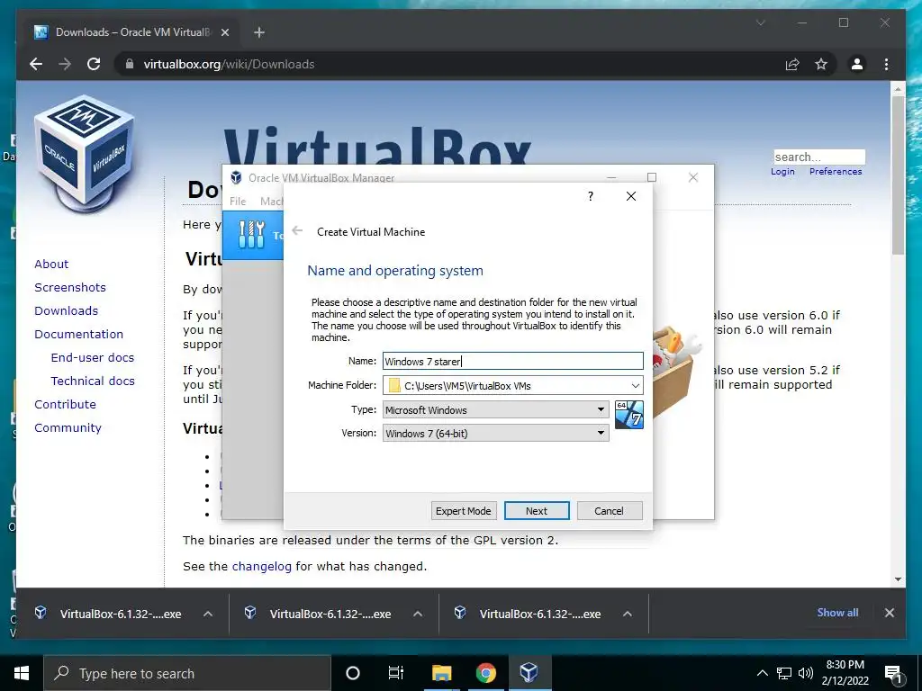Cancel the Create Virtual Machine wizard
This screenshot has height=691, width=922.
tap(609, 511)
